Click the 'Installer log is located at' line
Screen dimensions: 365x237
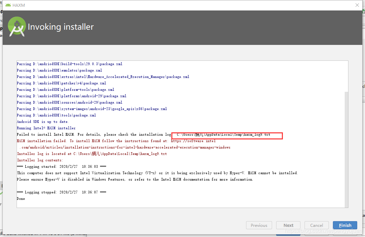(x=92, y=154)
